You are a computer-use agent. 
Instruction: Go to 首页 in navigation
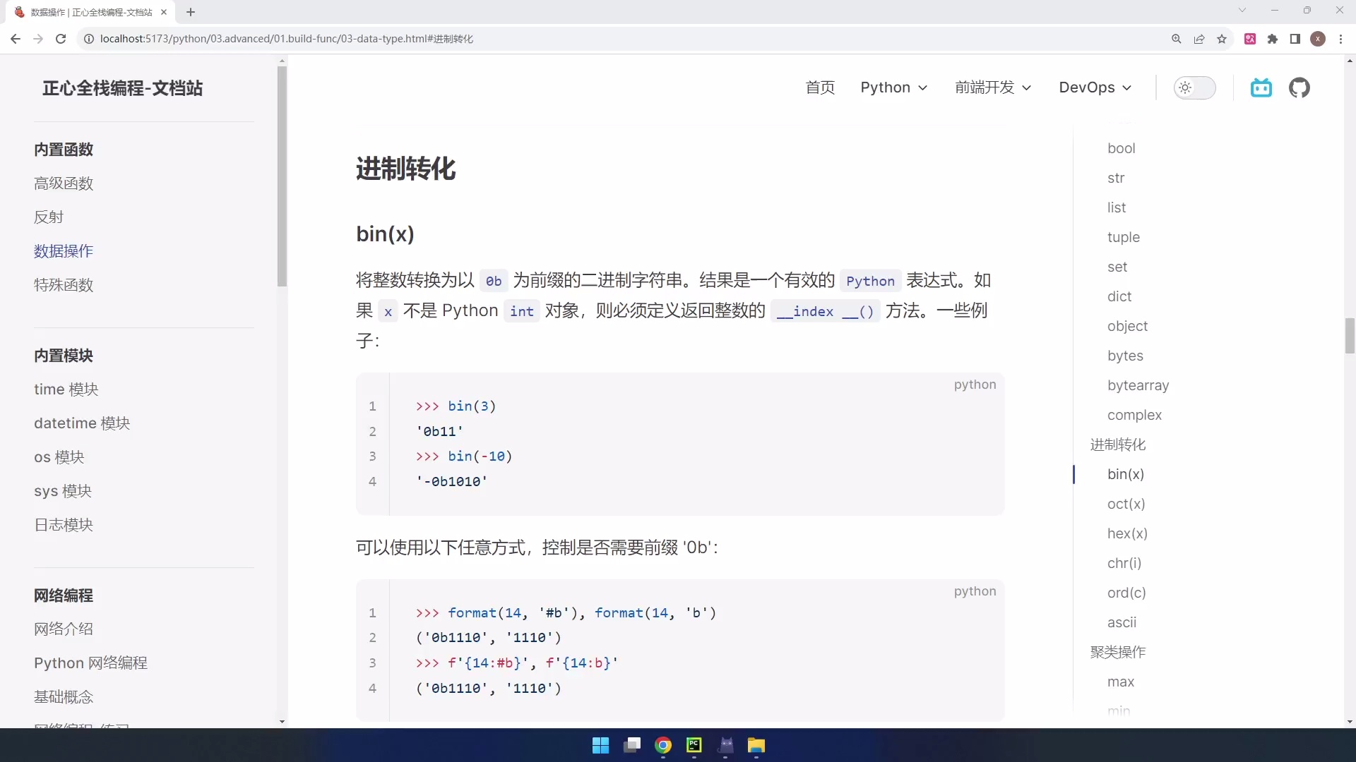click(820, 87)
